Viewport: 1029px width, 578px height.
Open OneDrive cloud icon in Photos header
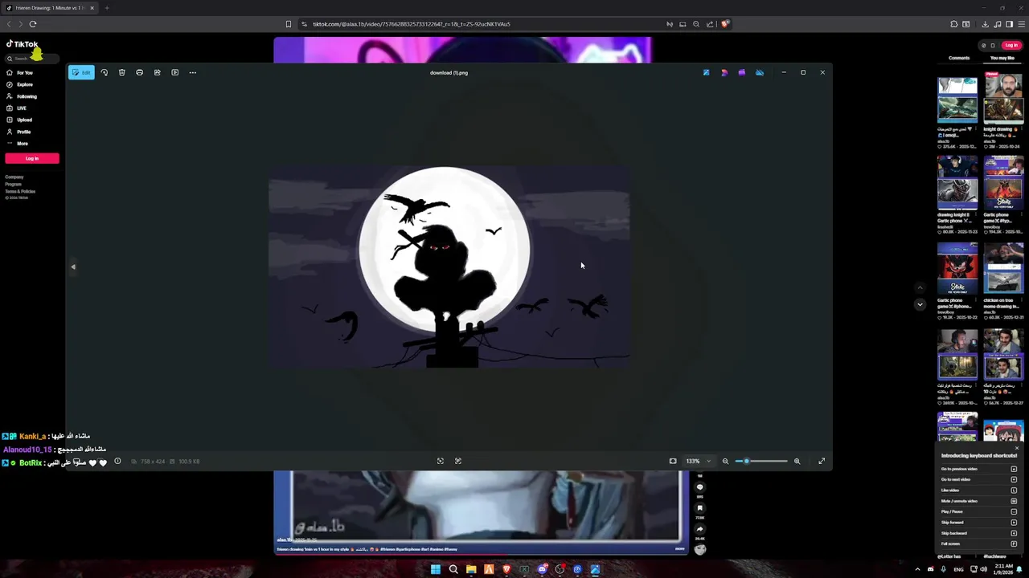pos(760,72)
